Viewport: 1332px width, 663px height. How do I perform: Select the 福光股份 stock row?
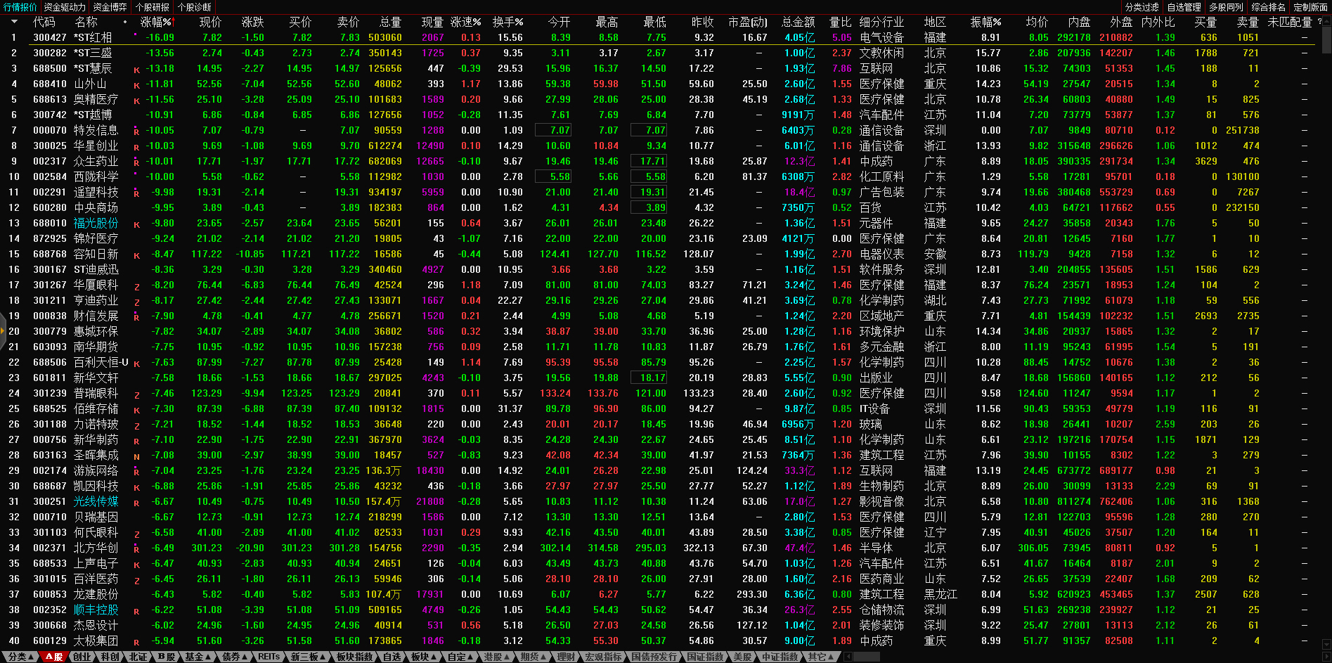(x=96, y=223)
